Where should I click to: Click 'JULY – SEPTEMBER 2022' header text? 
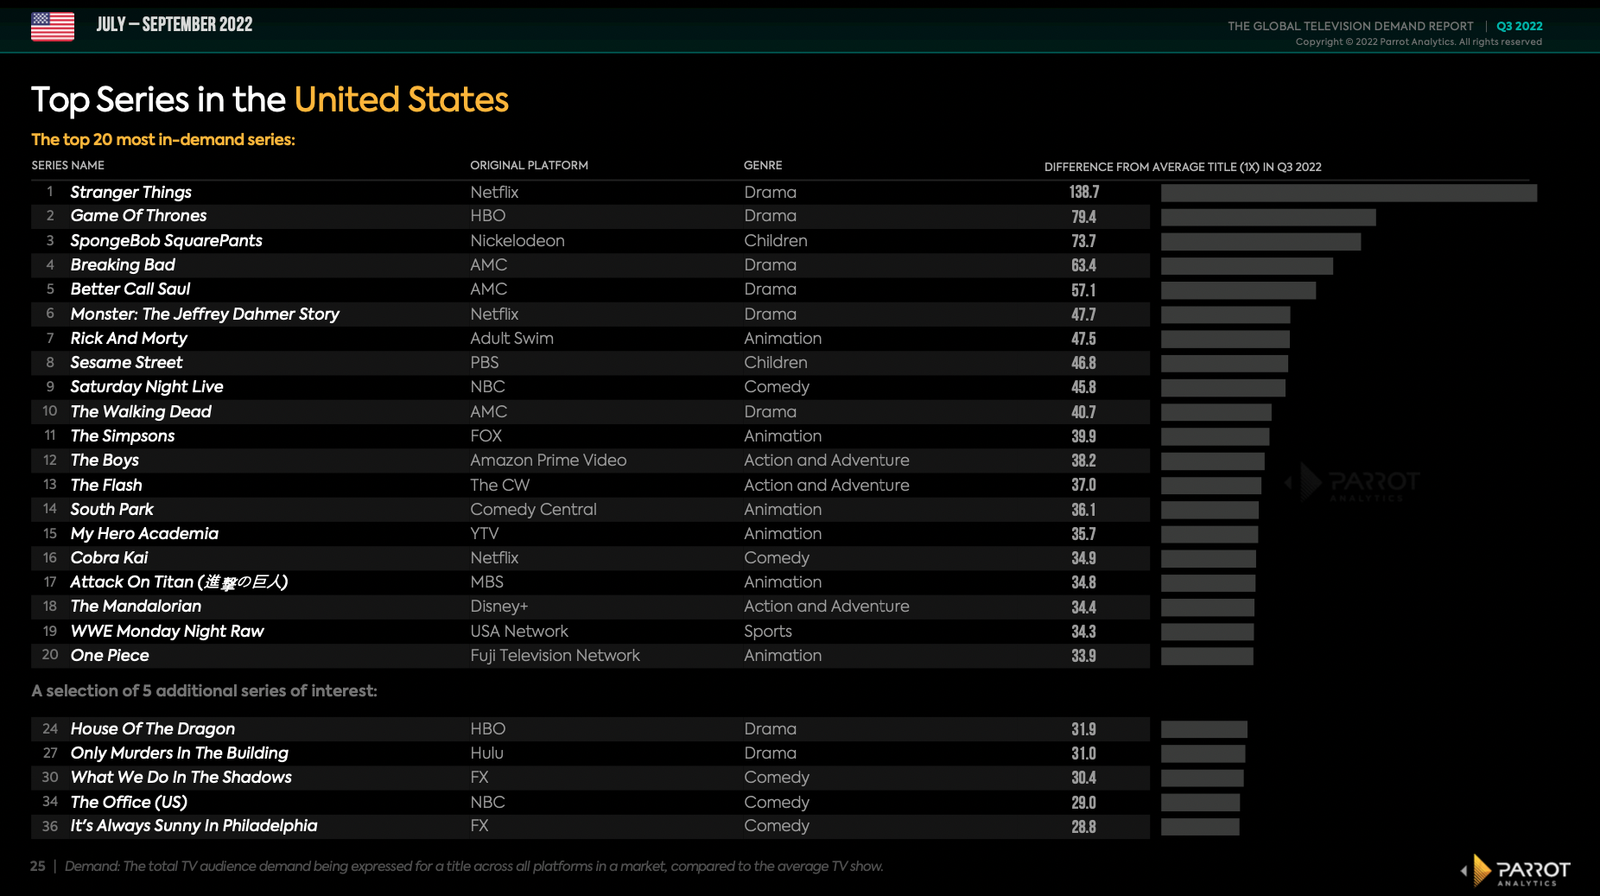click(x=175, y=24)
